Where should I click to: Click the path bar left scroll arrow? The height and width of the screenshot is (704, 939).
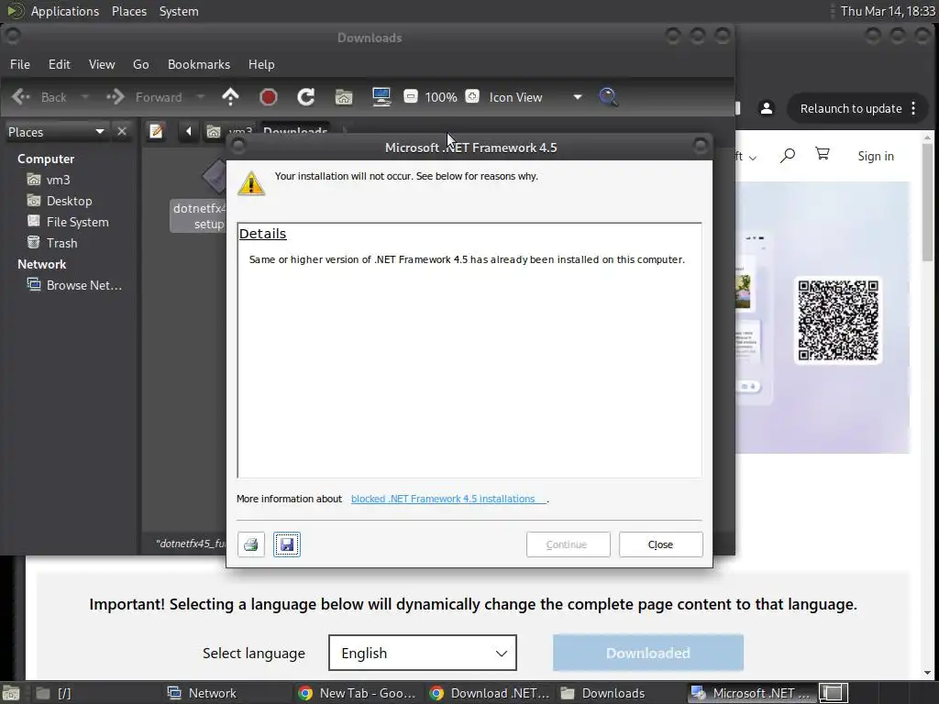click(188, 131)
